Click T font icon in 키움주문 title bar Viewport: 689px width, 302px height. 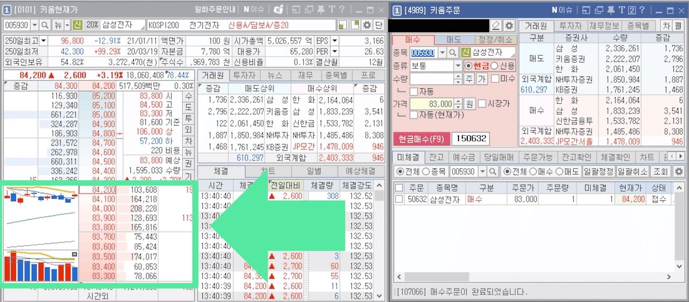[x=621, y=10]
